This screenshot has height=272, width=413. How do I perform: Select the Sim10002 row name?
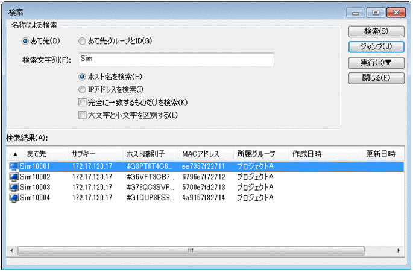point(35,177)
